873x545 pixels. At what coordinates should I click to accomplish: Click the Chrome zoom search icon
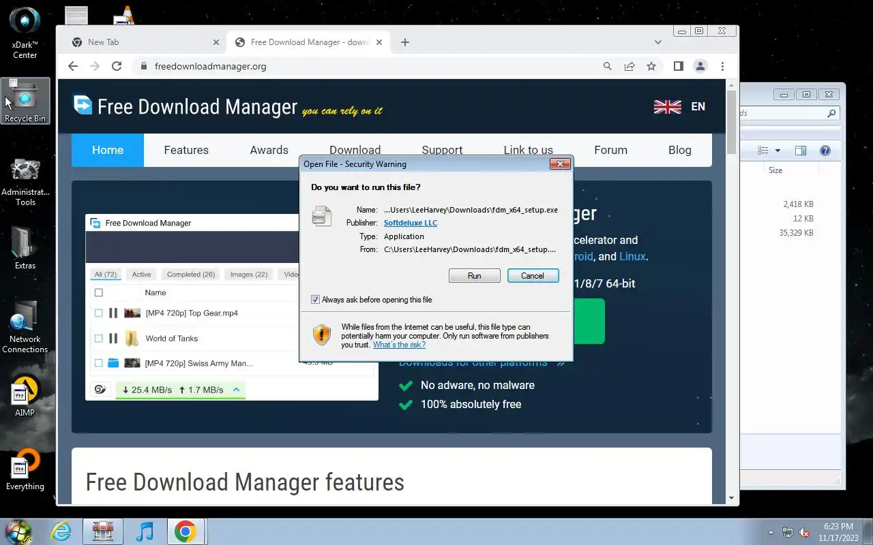pos(607,66)
